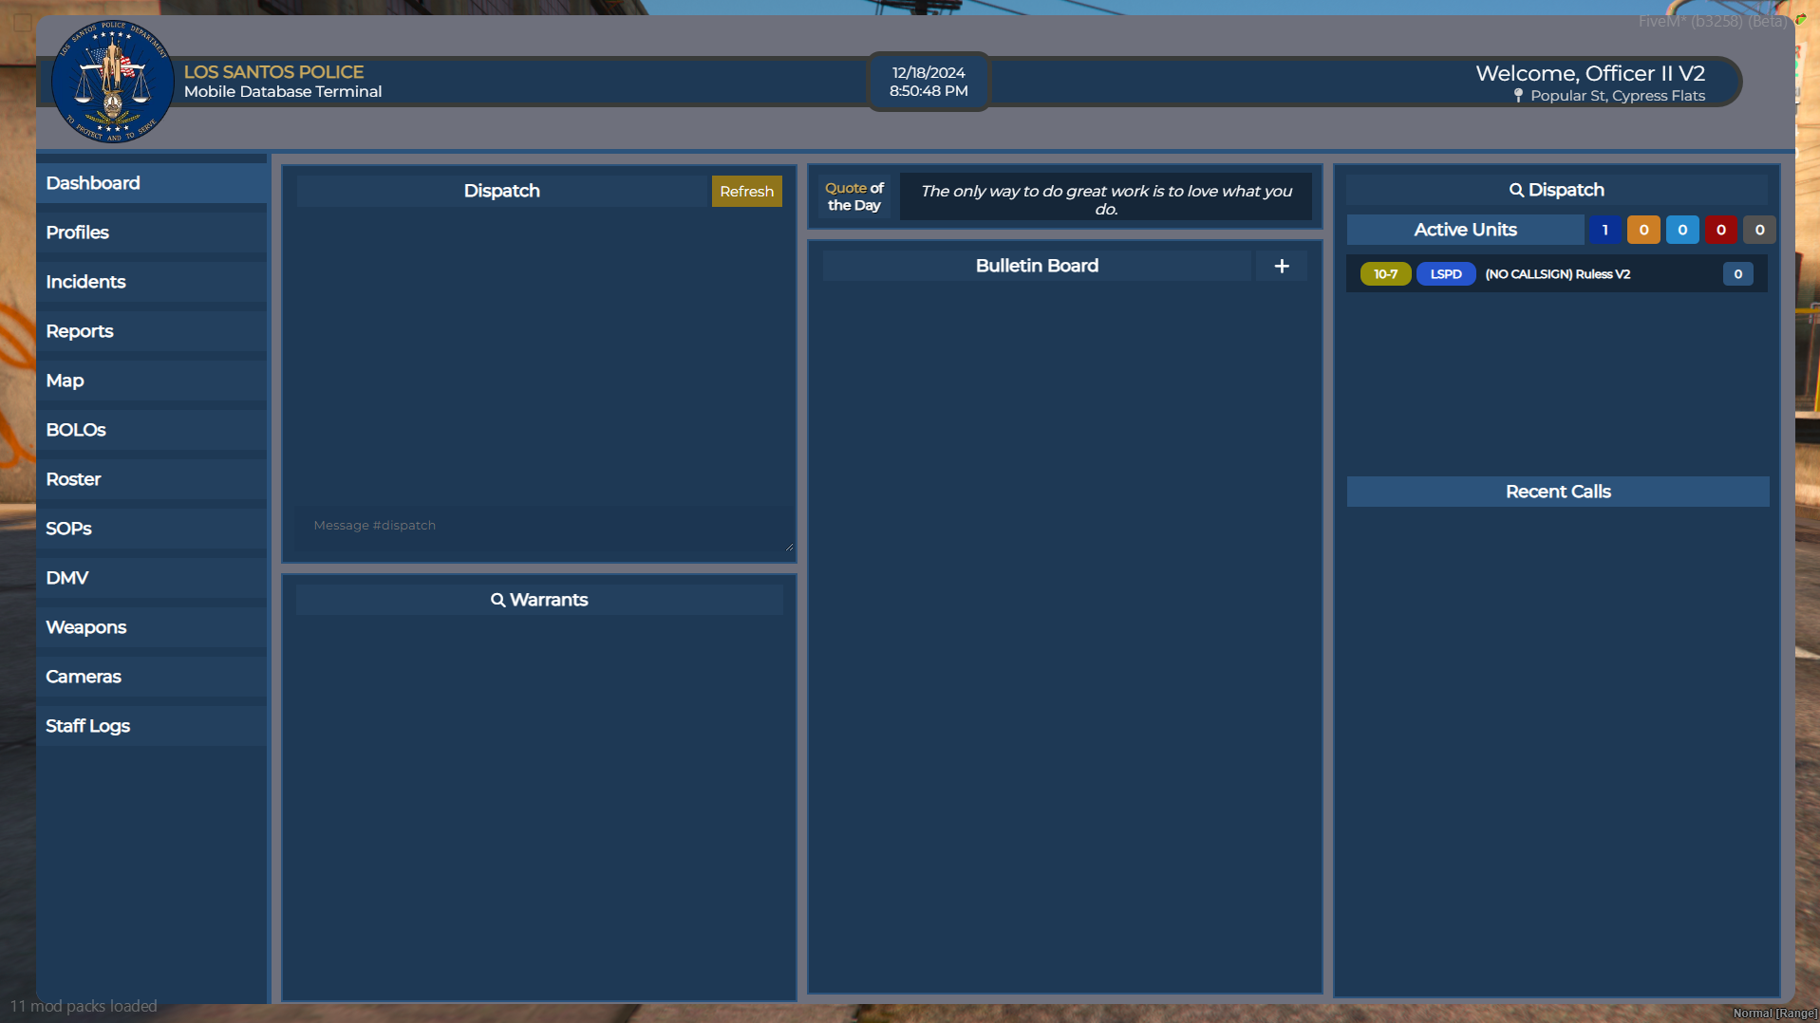Click the location pin icon near Popular St
The image size is (1820, 1023).
(1518, 96)
